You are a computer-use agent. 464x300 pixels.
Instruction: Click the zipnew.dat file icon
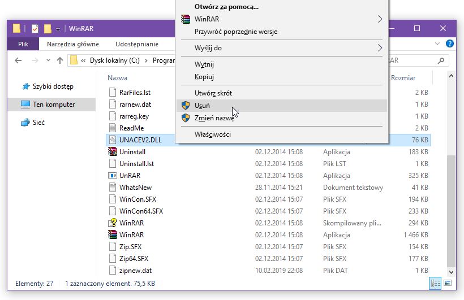tap(113, 271)
